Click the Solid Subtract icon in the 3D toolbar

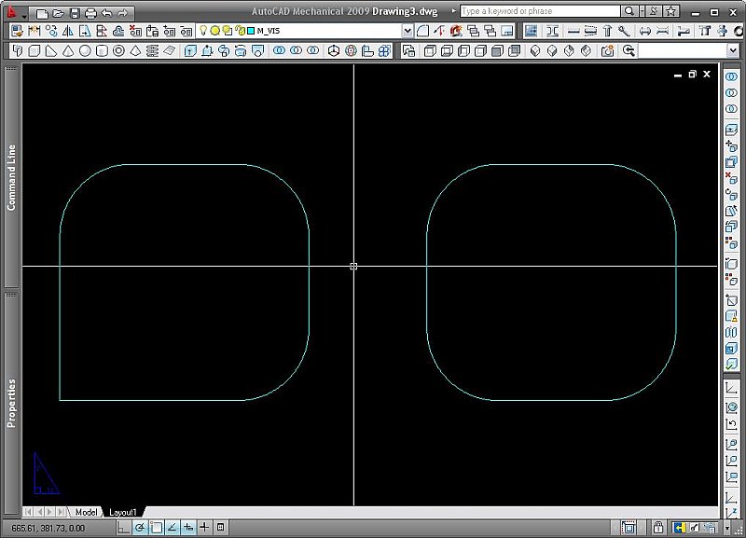click(x=296, y=50)
